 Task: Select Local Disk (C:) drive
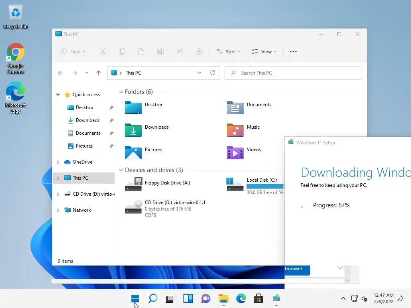[255, 185]
